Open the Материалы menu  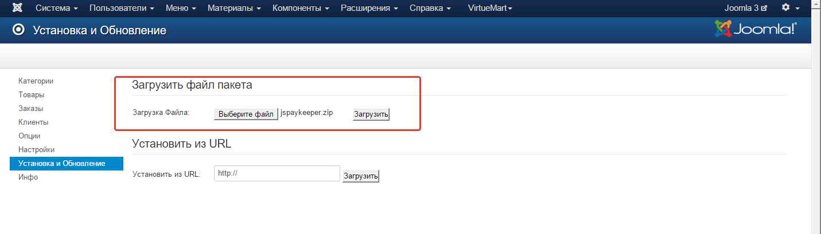tap(234, 9)
